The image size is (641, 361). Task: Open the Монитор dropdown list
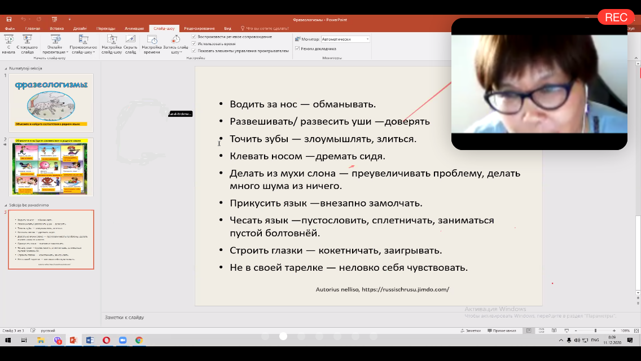(x=368, y=39)
